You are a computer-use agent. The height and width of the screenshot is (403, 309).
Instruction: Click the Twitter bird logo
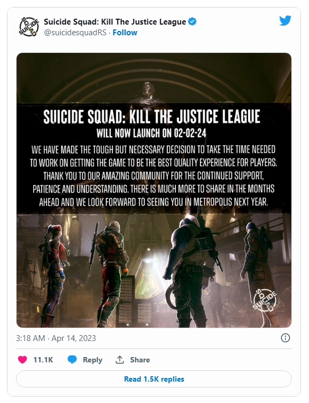tap(285, 21)
